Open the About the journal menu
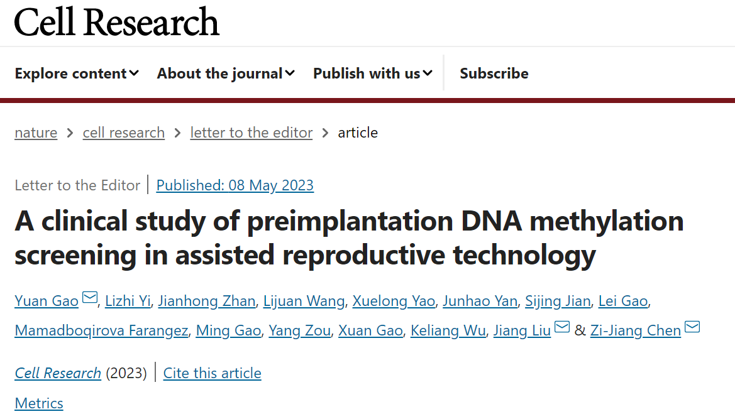The height and width of the screenshot is (419, 735). (x=226, y=73)
